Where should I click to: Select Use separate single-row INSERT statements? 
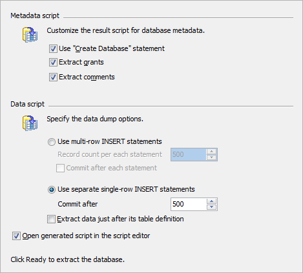pyautogui.click(x=52, y=190)
